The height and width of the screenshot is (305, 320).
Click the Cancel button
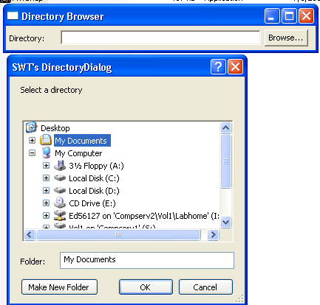point(205,287)
